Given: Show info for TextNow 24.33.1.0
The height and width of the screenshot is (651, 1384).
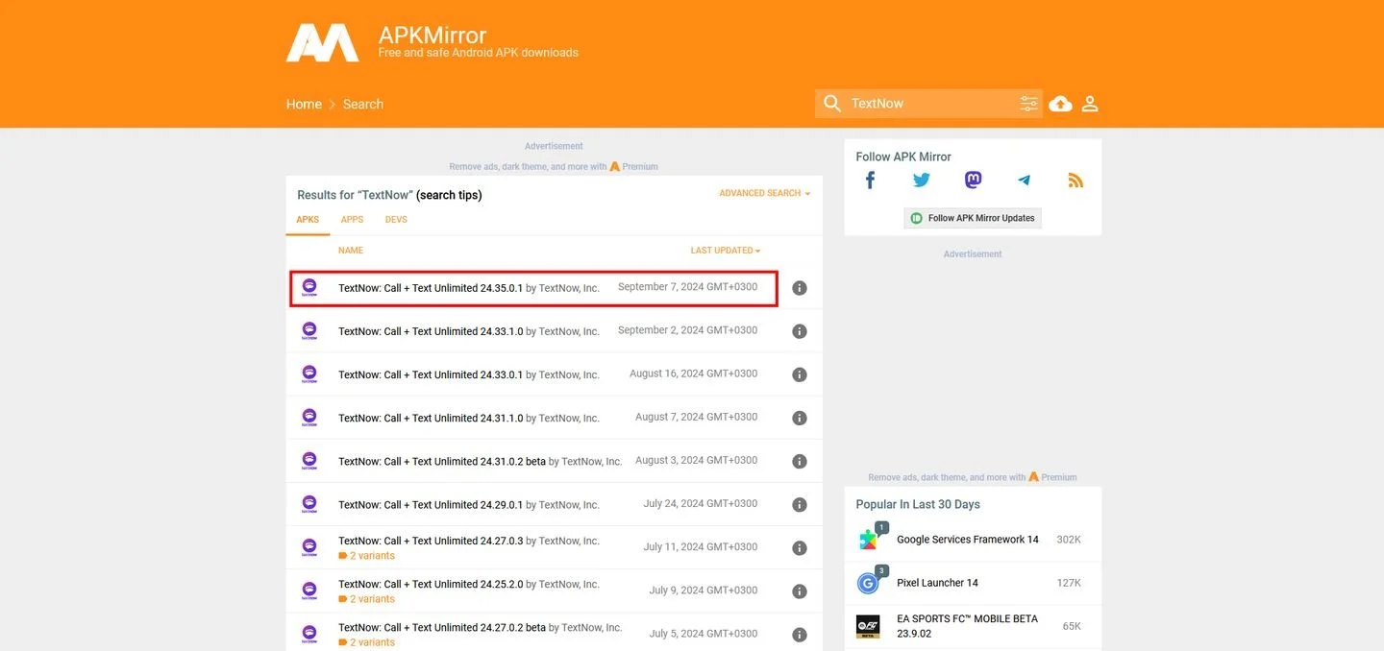Looking at the screenshot, I should point(799,331).
